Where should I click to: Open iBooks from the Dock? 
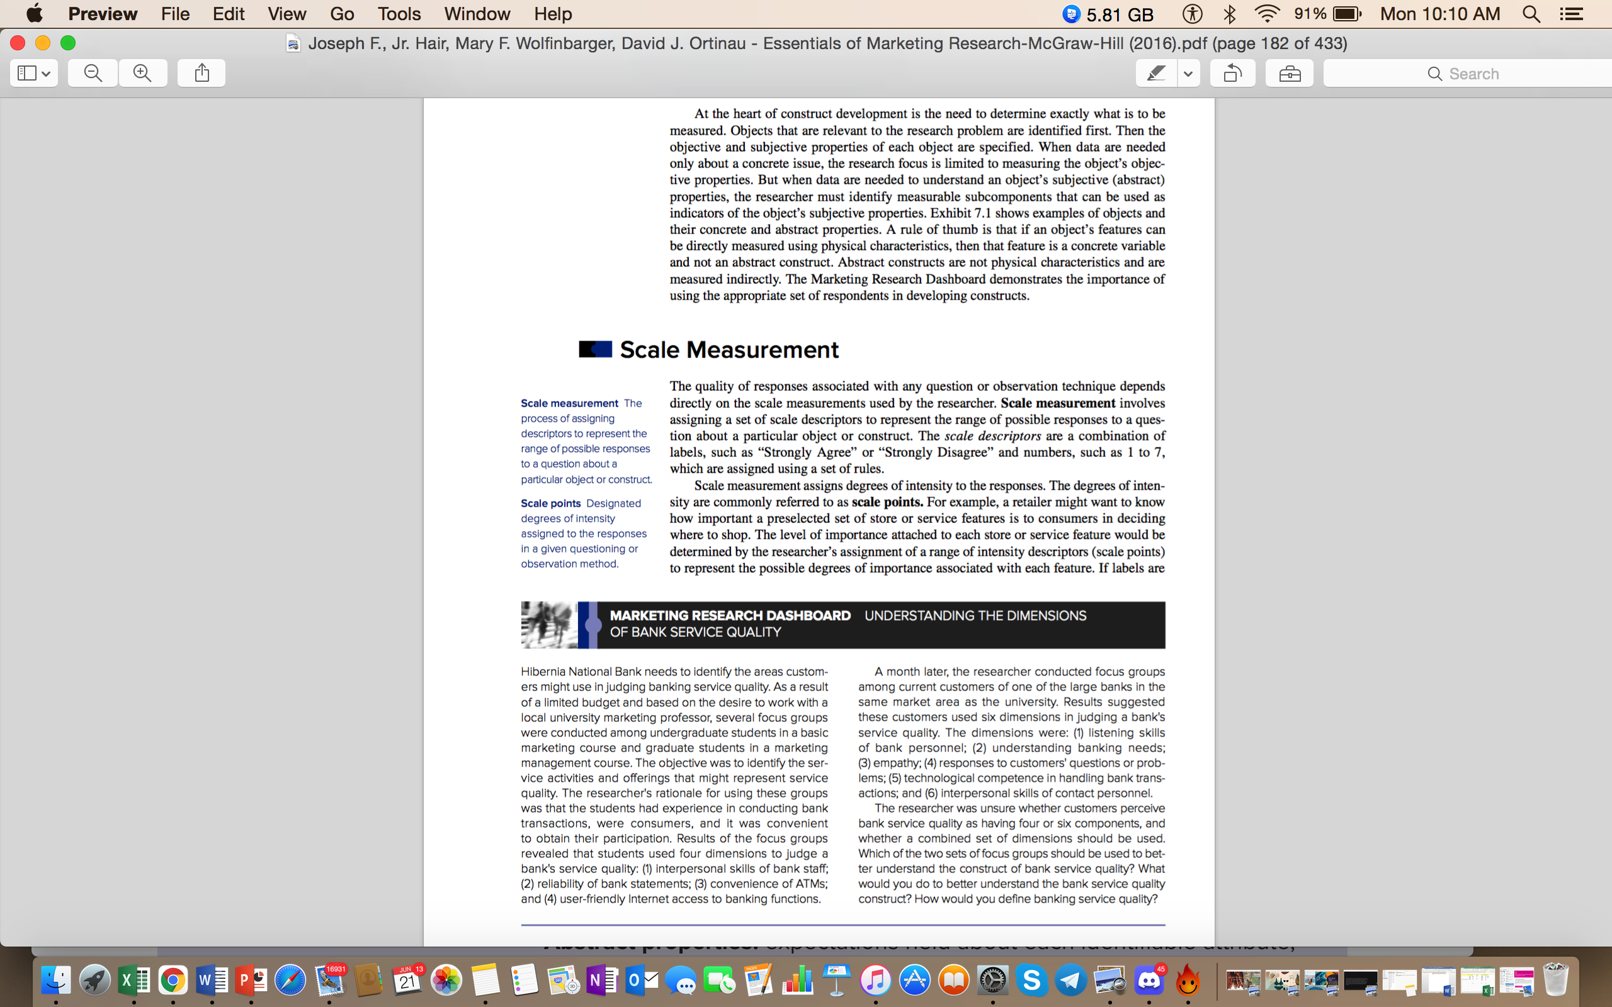tap(955, 980)
